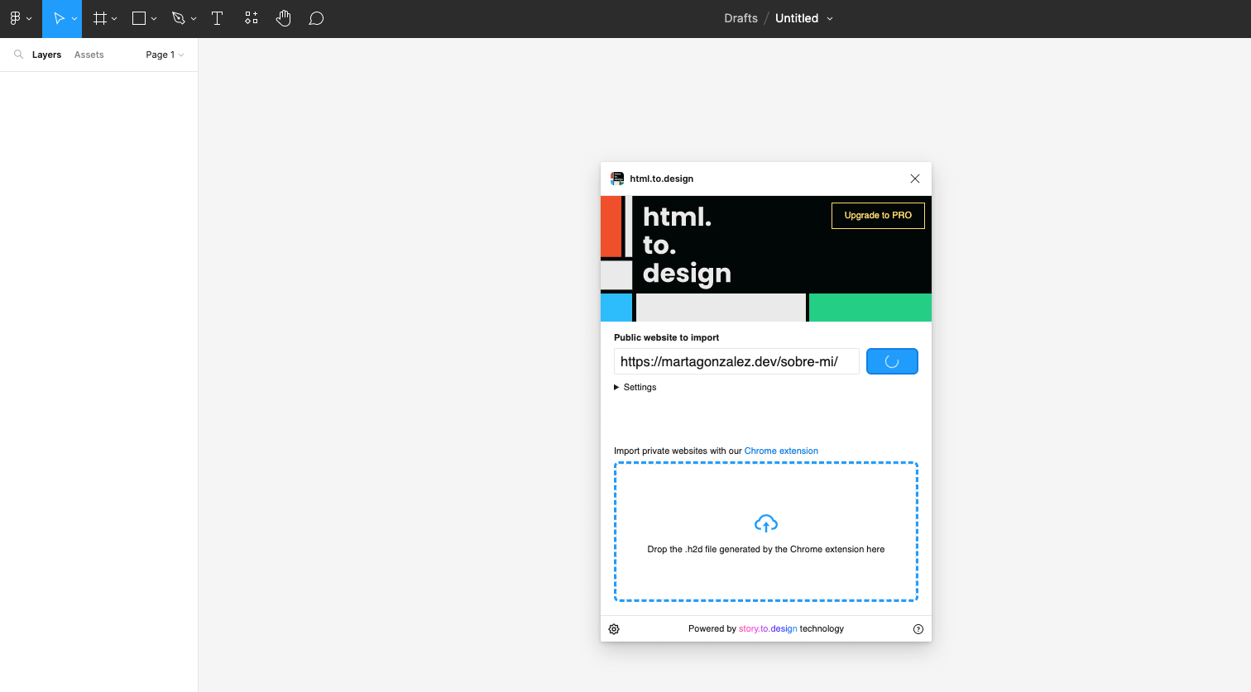Select the Text tool
Screen dimensions: 1251x692
click(x=217, y=18)
